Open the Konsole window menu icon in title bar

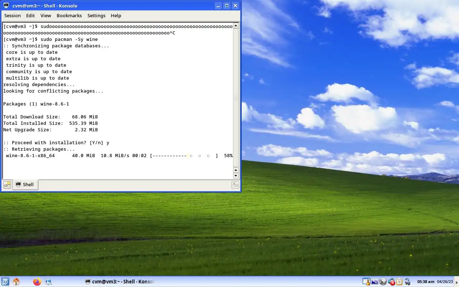[x=6, y=5]
